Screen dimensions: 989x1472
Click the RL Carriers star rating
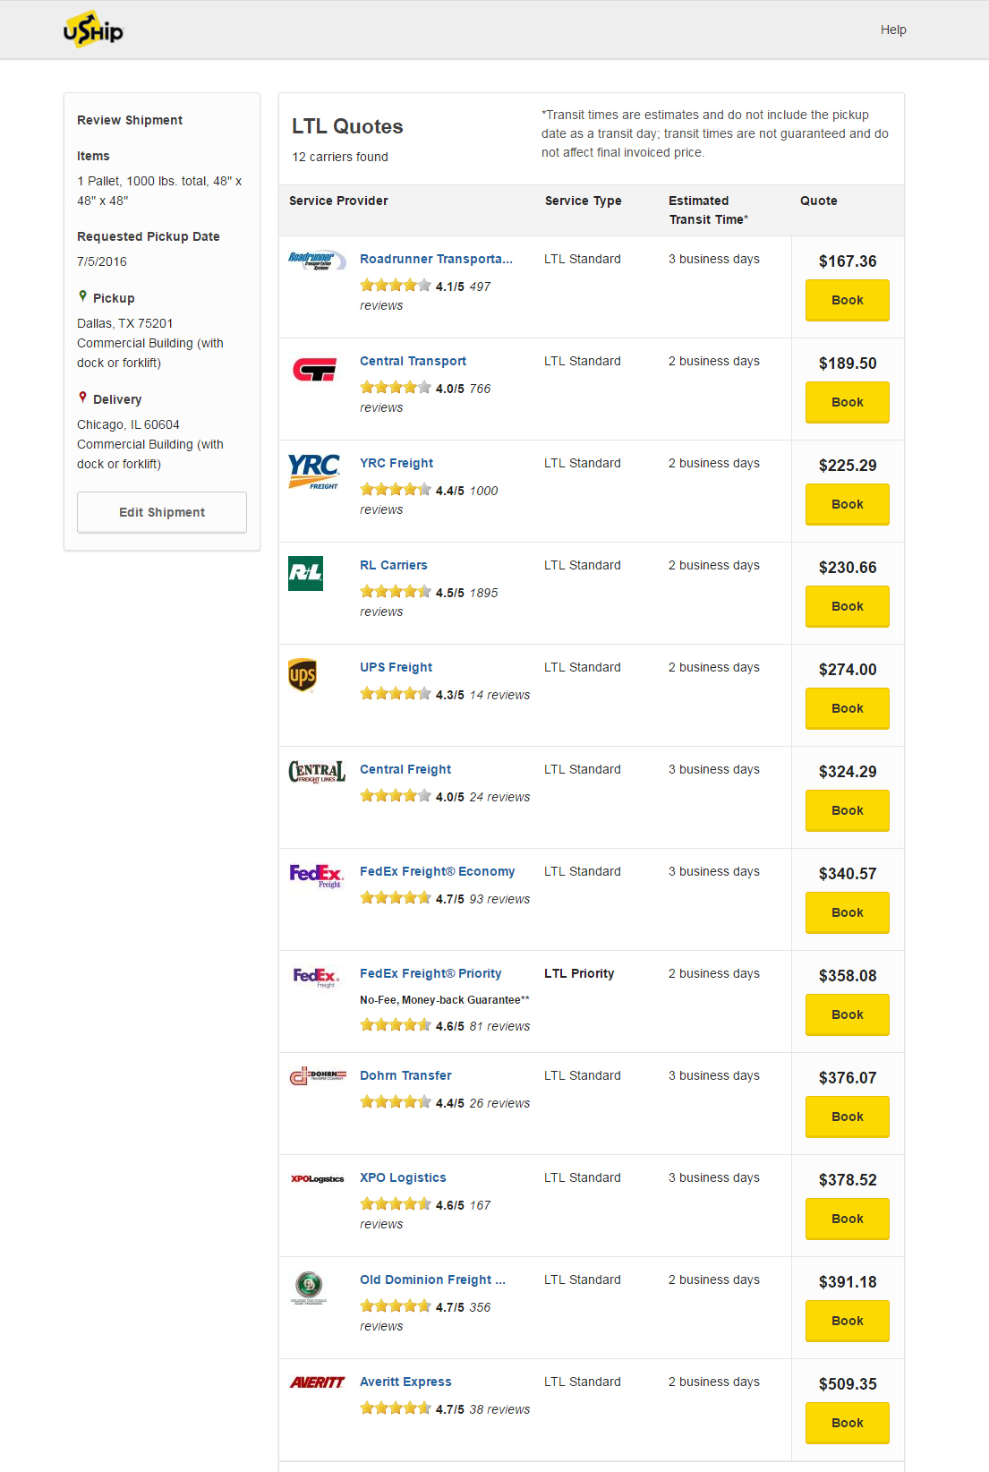[x=396, y=592]
